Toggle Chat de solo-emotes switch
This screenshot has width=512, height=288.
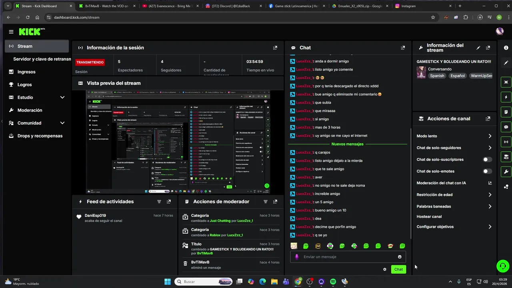[x=487, y=171]
